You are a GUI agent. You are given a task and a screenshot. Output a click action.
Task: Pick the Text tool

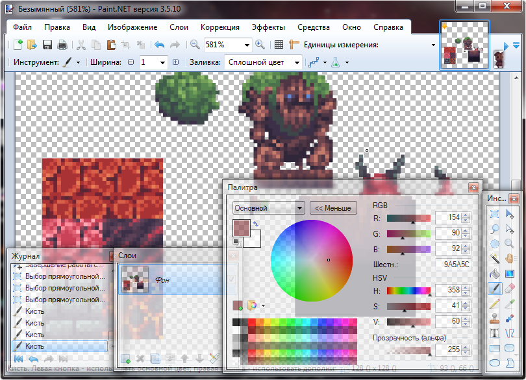point(495,333)
